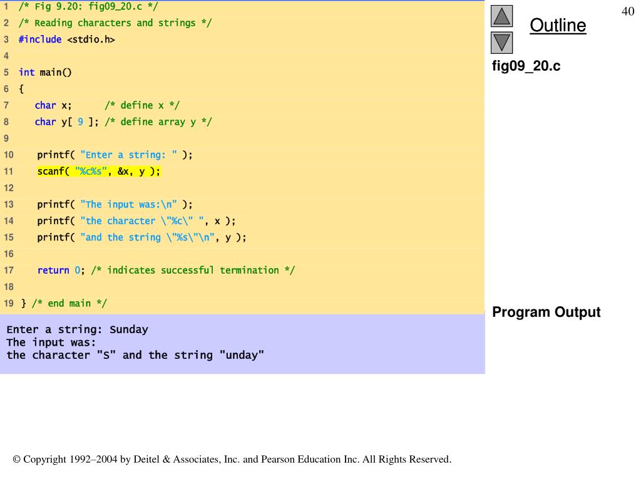Open the Outline link
Viewport: 641px width, 481px height.
558,25
